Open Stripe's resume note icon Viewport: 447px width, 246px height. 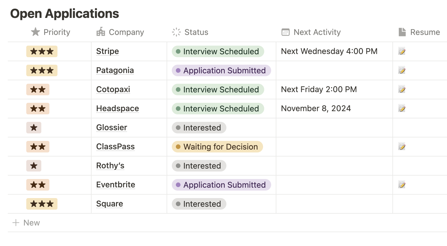(x=402, y=51)
